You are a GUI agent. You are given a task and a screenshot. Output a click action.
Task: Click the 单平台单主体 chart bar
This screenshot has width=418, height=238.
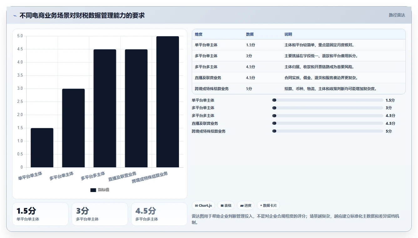tap(42, 148)
